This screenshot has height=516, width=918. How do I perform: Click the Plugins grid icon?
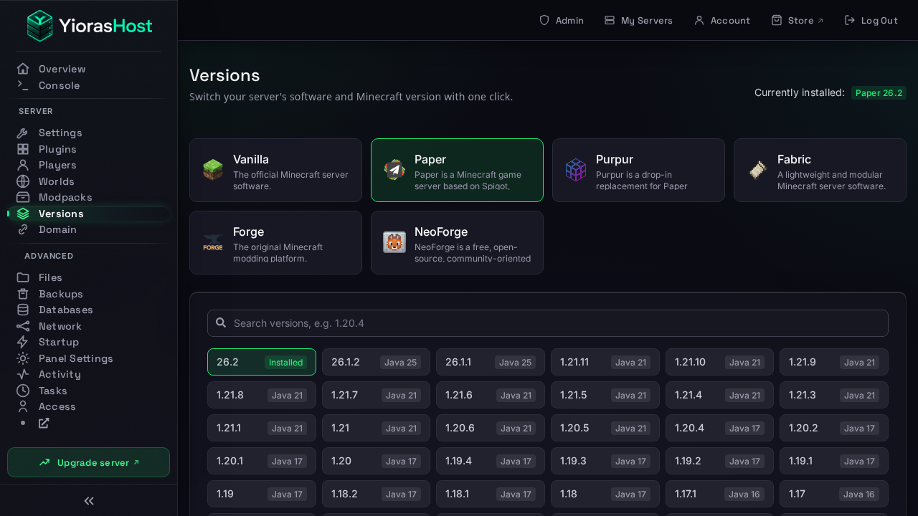coord(23,149)
